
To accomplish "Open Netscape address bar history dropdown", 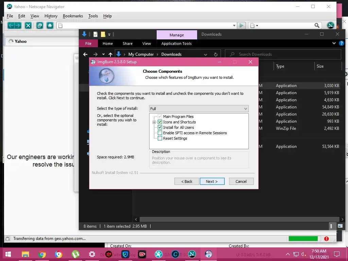I will (x=234, y=25).
